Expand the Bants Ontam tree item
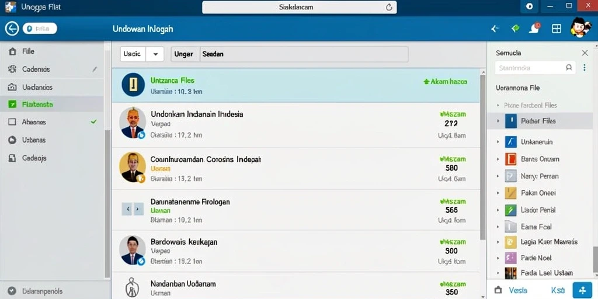The image size is (598, 299). [498, 159]
